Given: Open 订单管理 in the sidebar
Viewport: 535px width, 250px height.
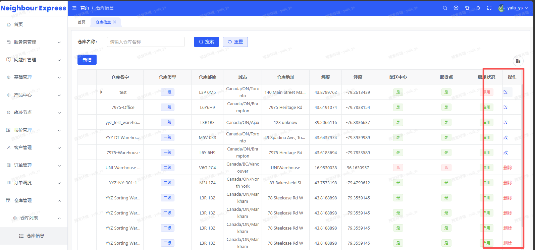Looking at the screenshot, I should (x=34, y=165).
